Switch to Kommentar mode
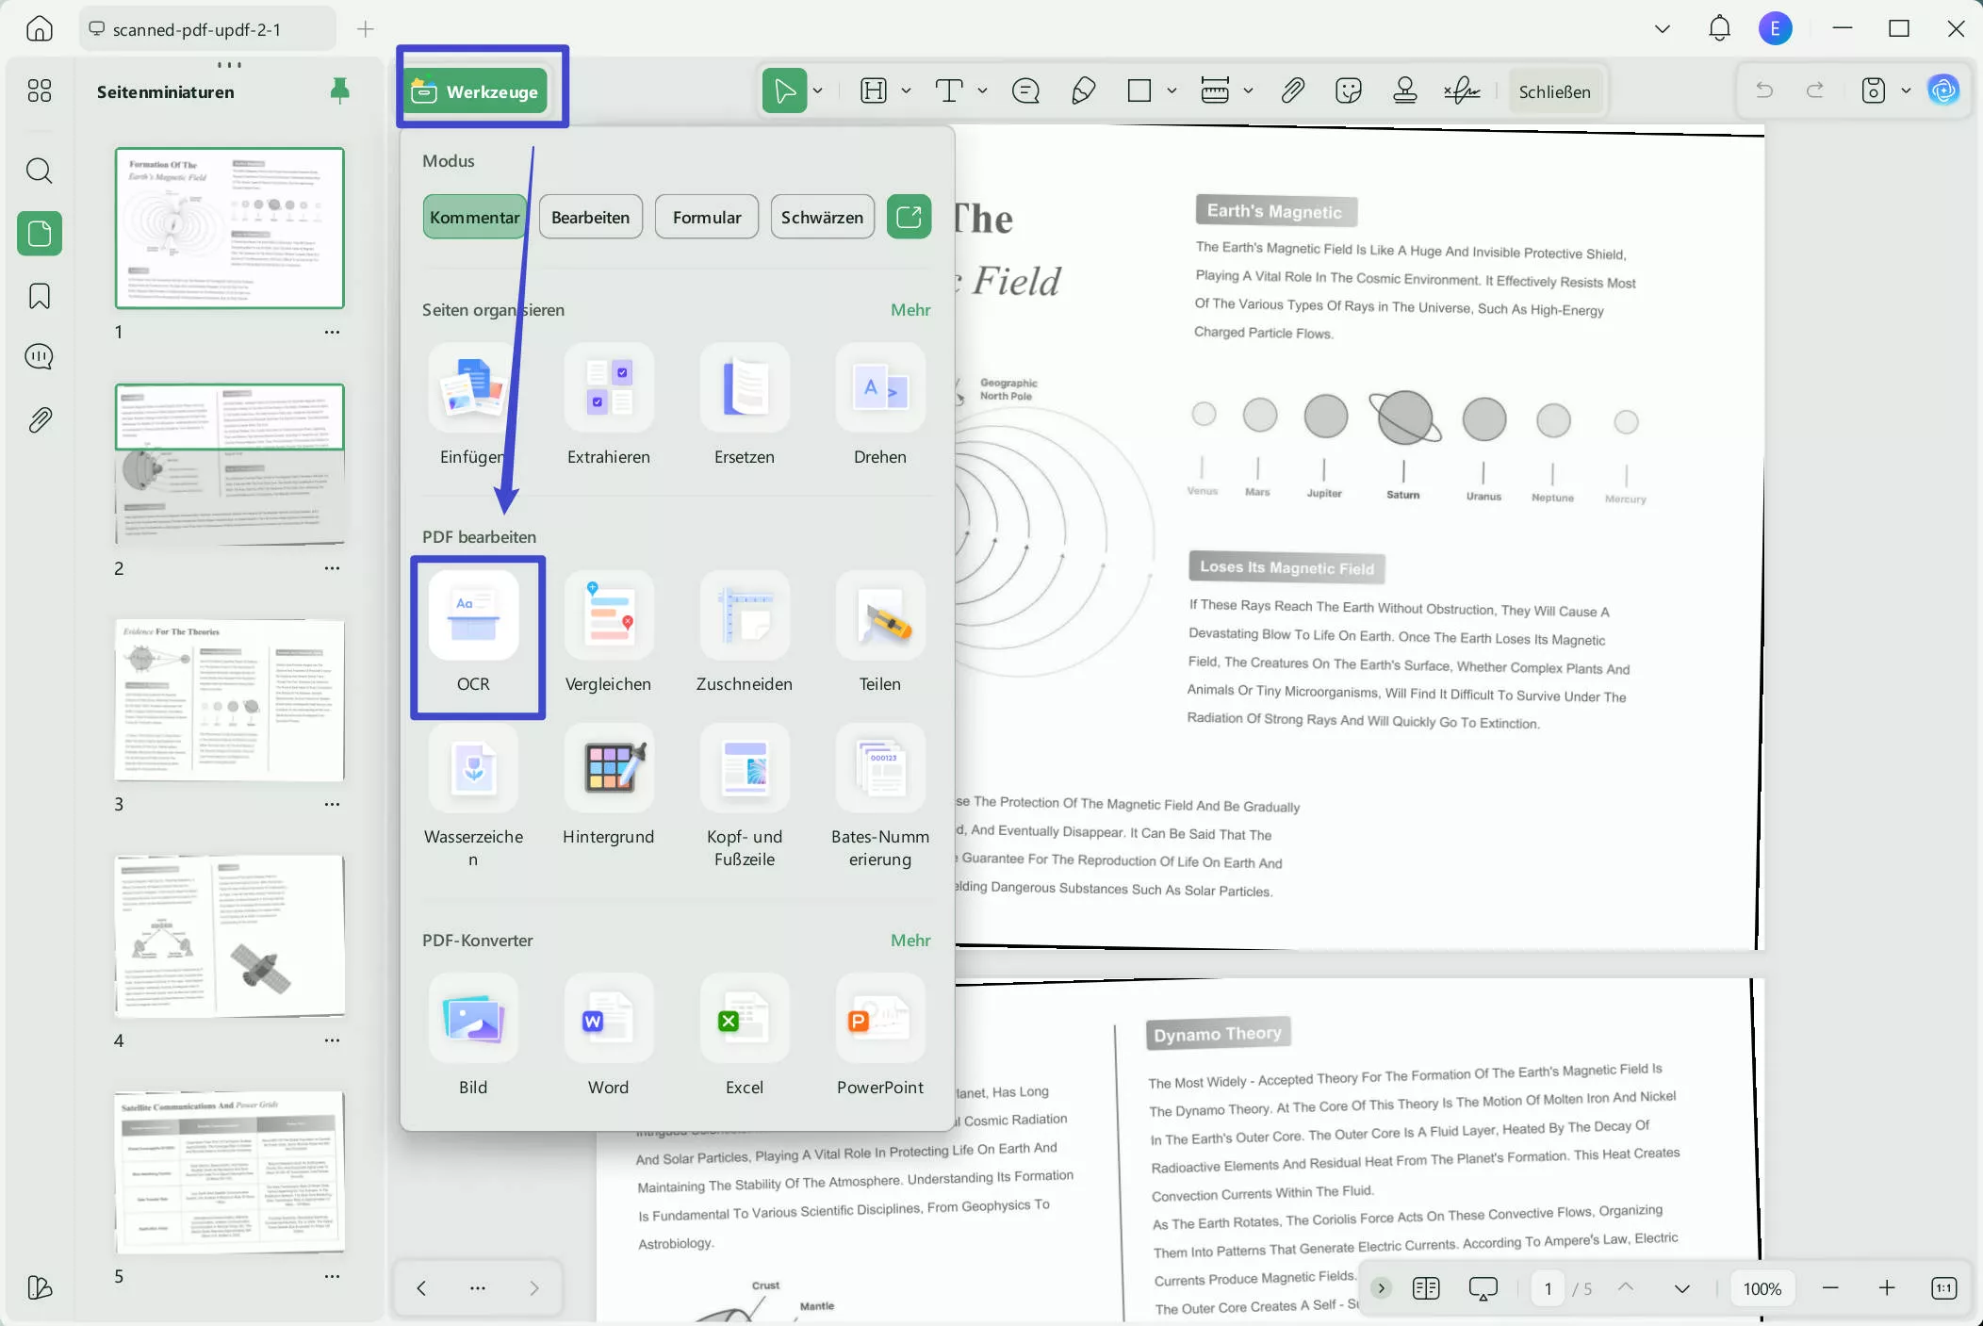1983x1326 pixels. pyautogui.click(x=474, y=217)
